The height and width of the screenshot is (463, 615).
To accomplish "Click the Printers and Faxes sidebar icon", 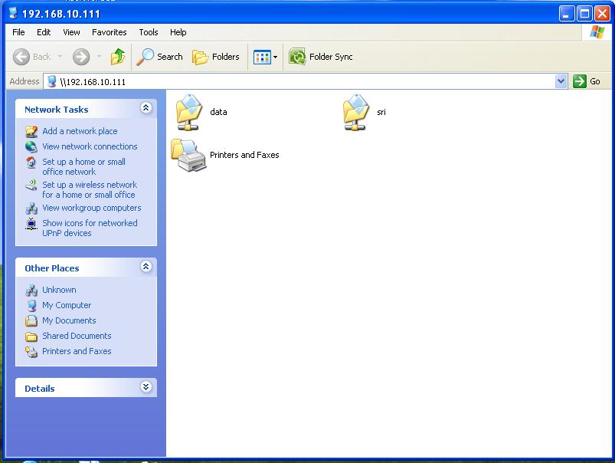I will (x=31, y=352).
